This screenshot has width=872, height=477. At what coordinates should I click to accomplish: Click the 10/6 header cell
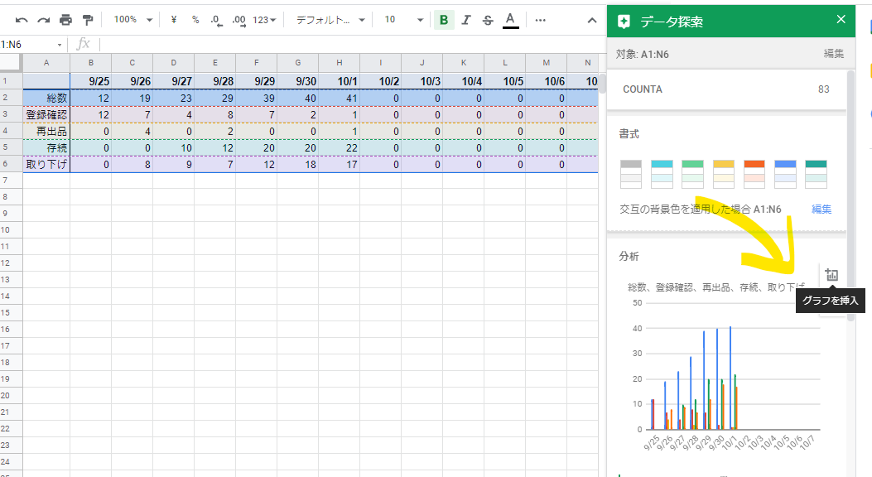(546, 81)
